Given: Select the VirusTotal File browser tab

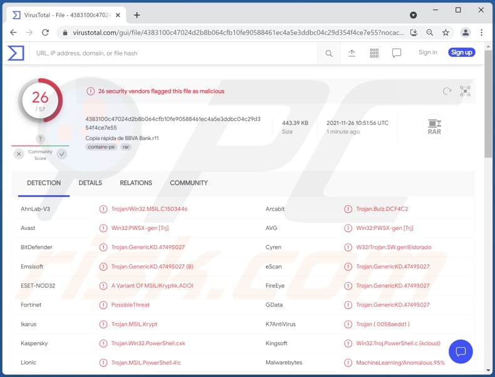Looking at the screenshot, I should (65, 15).
